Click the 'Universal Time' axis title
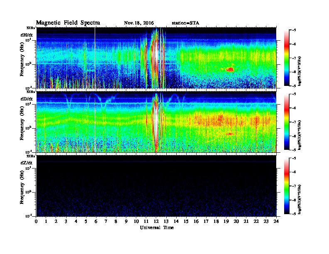This screenshot has width=329, height=254. pyautogui.click(x=157, y=227)
